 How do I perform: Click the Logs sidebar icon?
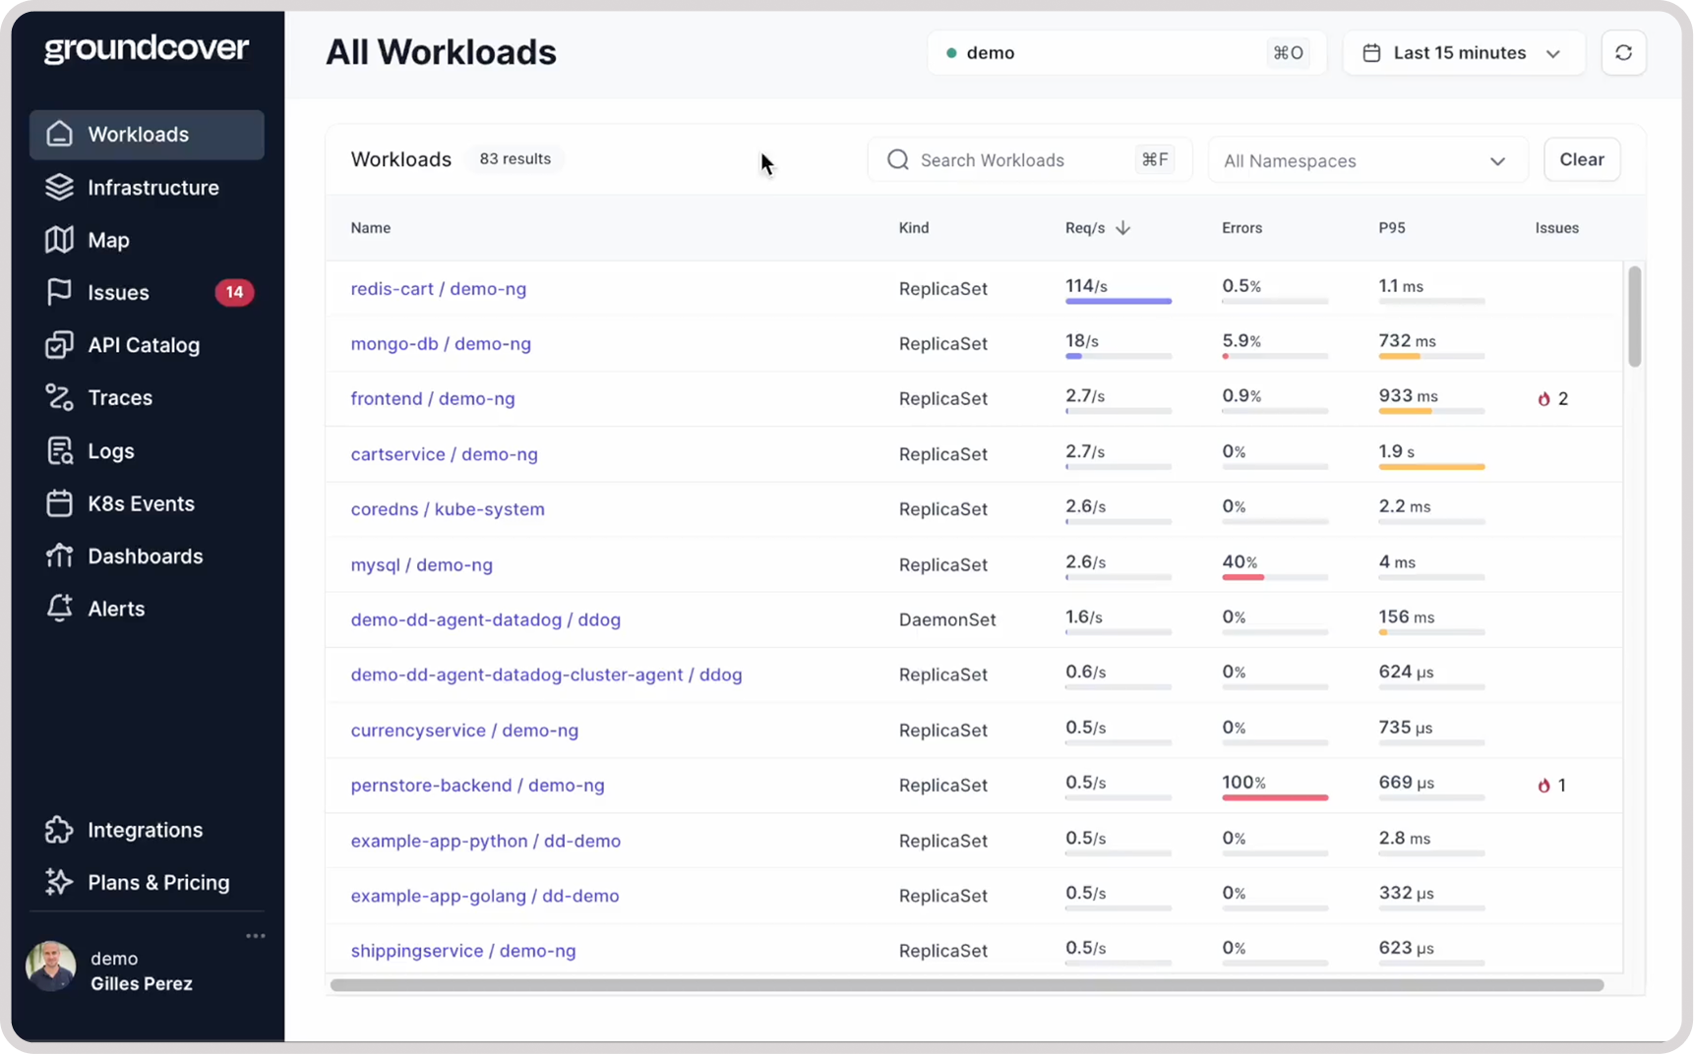(x=59, y=450)
